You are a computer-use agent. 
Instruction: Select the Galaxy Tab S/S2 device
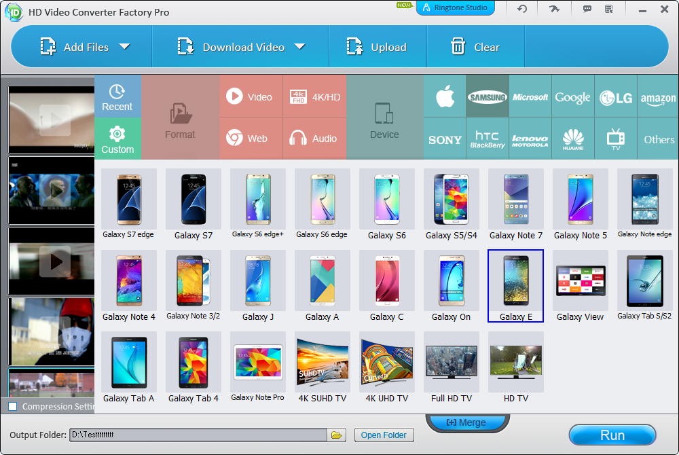(645, 286)
